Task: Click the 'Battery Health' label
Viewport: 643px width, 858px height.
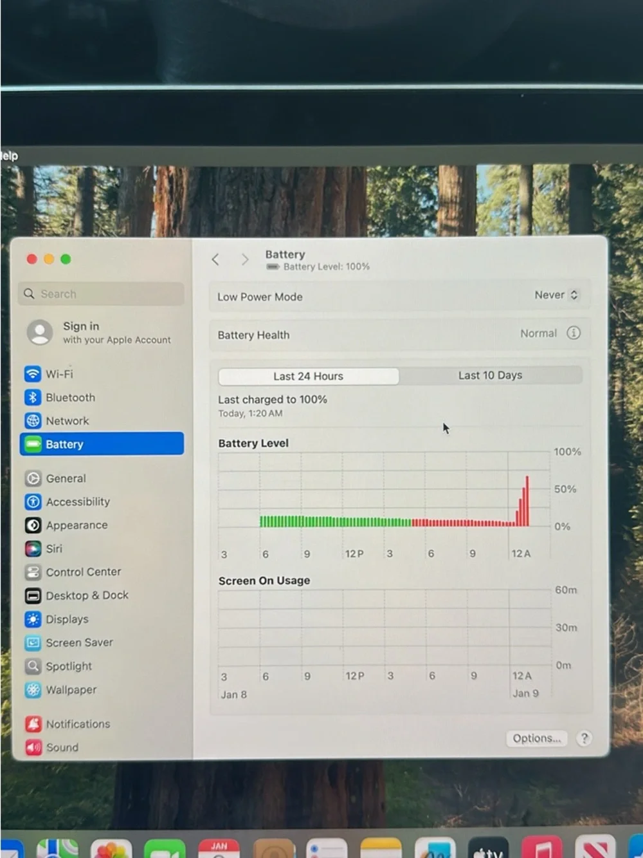Action: [253, 335]
